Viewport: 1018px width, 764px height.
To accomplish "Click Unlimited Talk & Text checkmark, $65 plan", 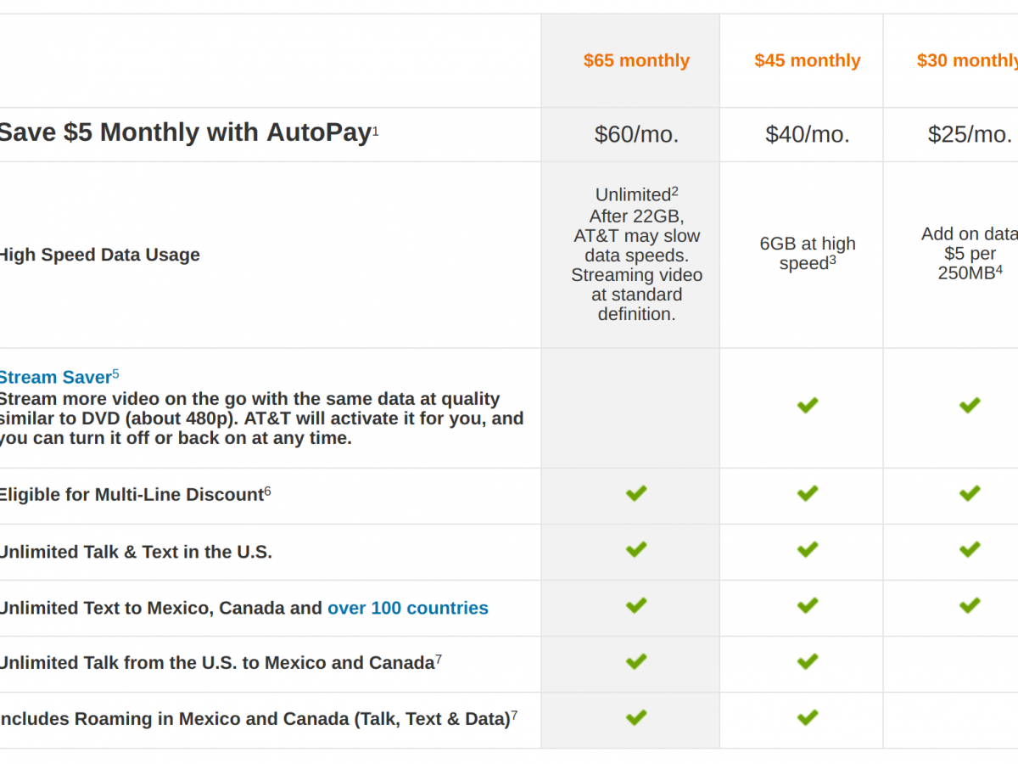I will [x=636, y=549].
